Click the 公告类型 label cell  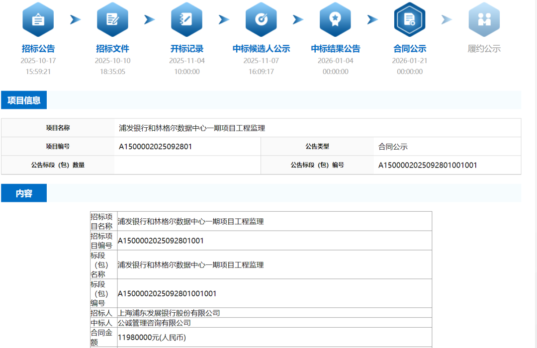pos(317,146)
